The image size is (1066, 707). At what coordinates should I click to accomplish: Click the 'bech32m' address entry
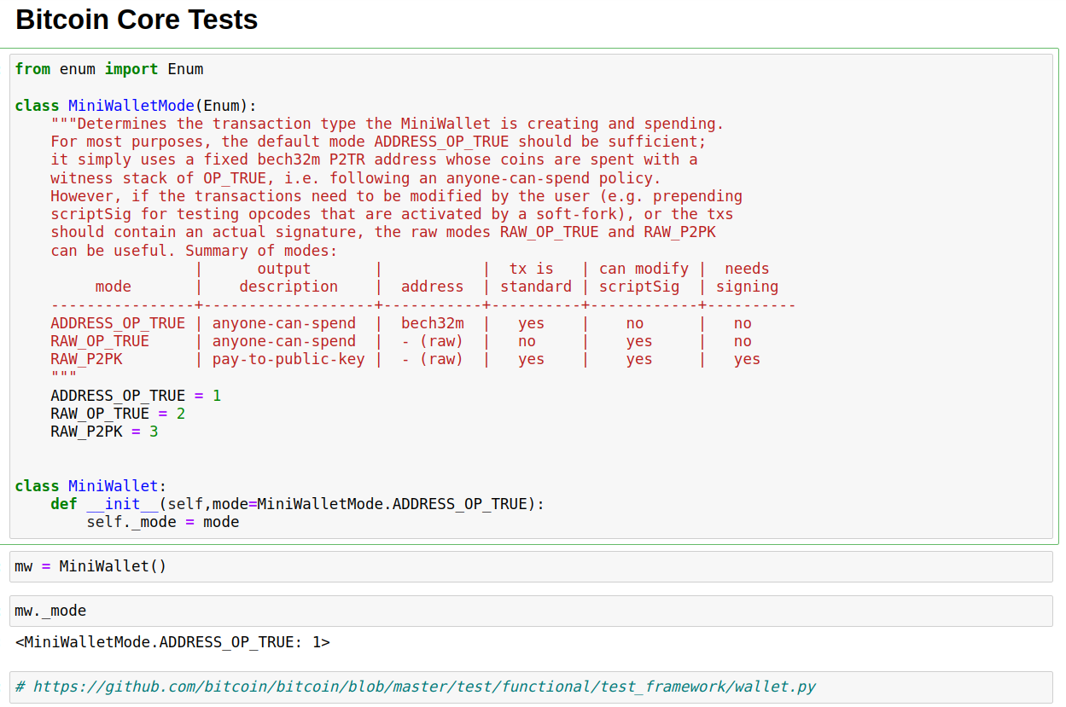(x=433, y=323)
